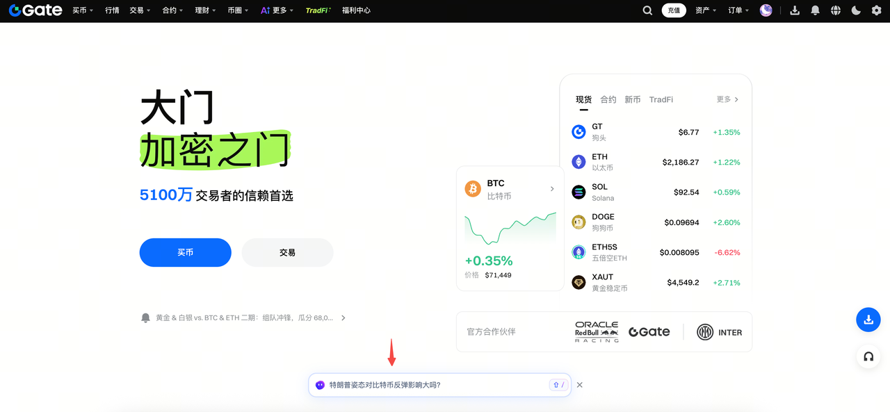Open the user avatar profile icon

pos(766,10)
